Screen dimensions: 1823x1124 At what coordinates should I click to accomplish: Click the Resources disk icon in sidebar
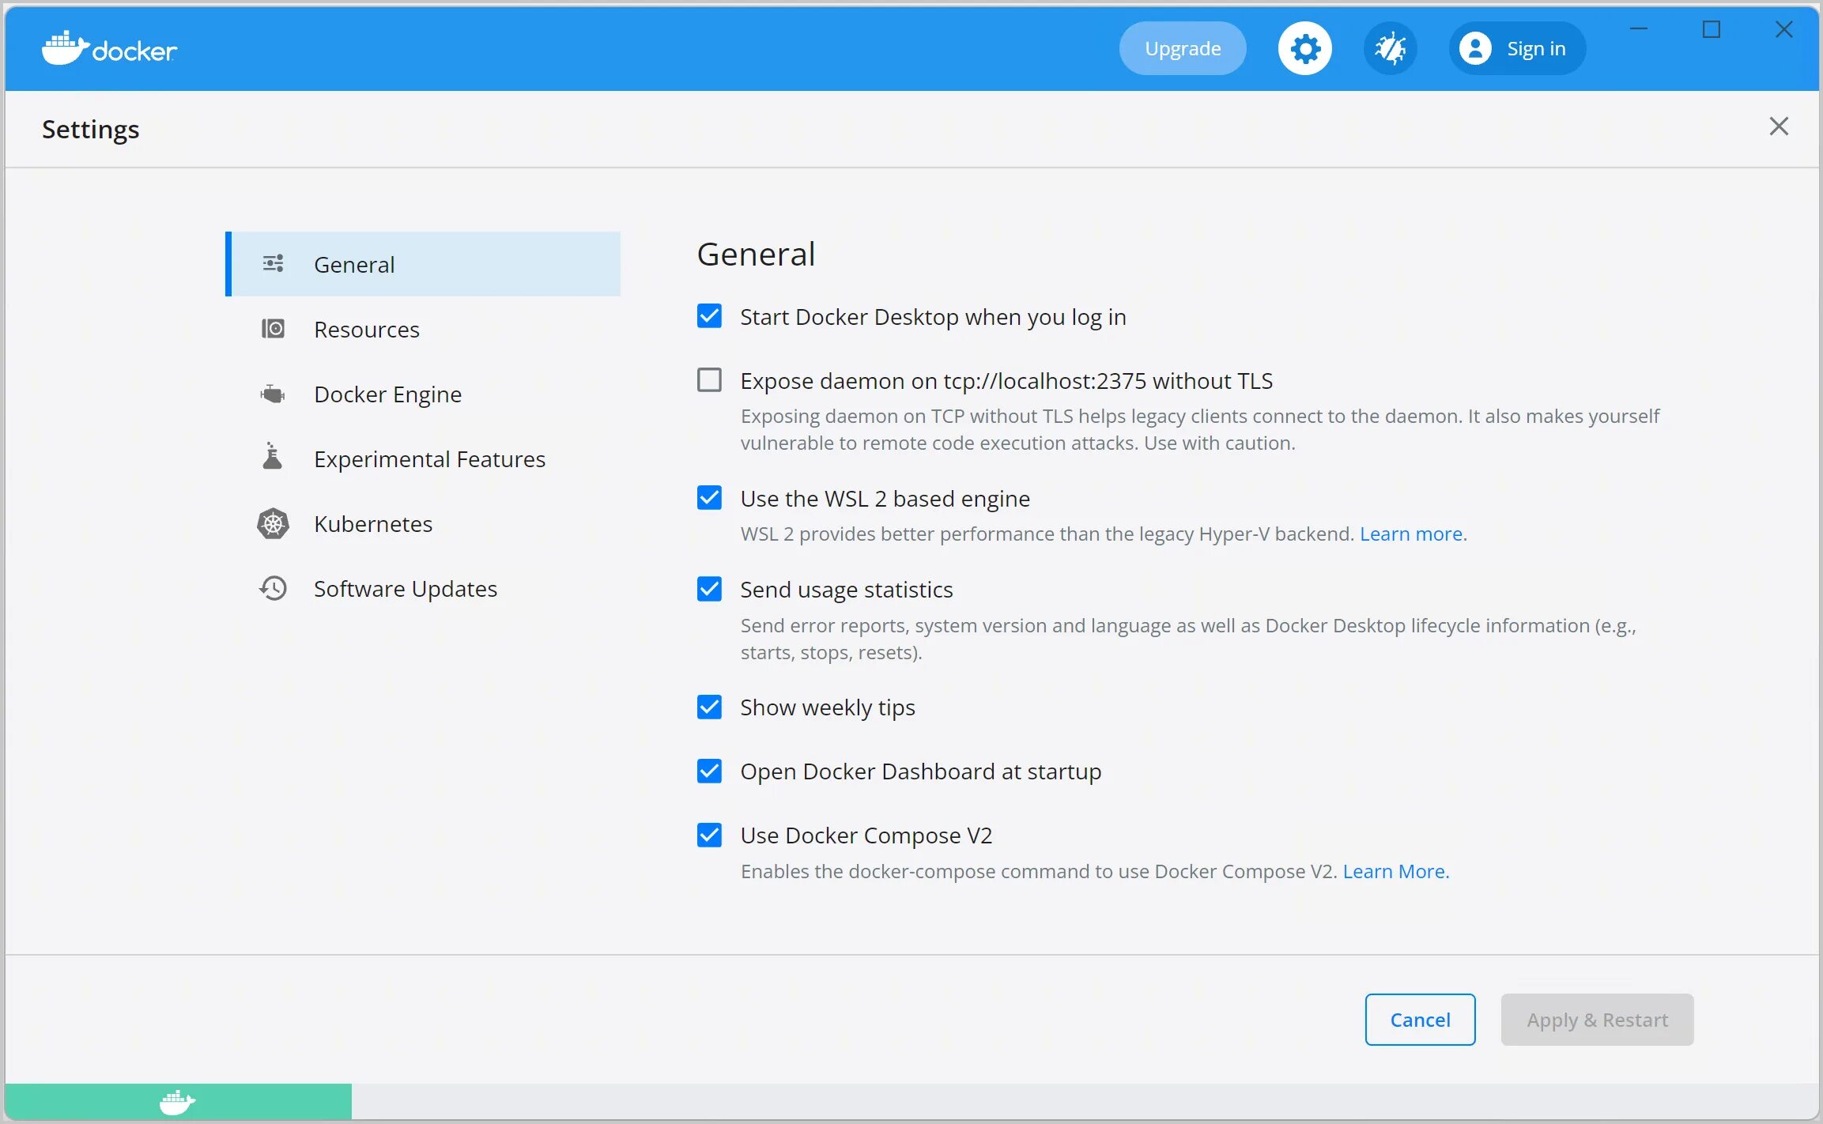[273, 329]
